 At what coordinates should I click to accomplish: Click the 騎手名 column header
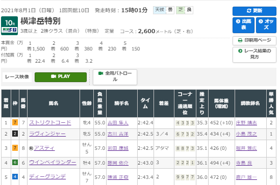click(x=122, y=103)
